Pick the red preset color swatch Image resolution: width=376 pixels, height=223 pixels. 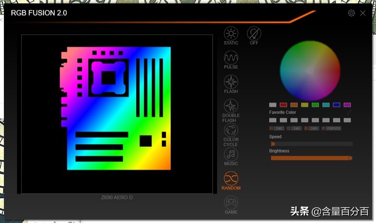click(x=283, y=105)
